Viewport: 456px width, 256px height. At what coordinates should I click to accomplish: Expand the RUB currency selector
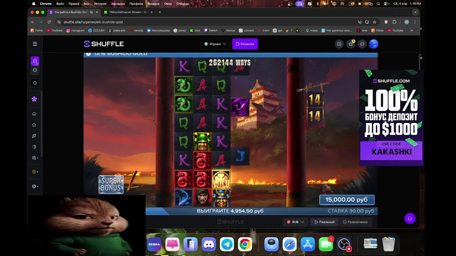click(295, 222)
